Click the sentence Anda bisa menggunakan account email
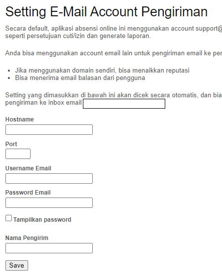Viewport: 222px width, 278px height. (x=113, y=53)
